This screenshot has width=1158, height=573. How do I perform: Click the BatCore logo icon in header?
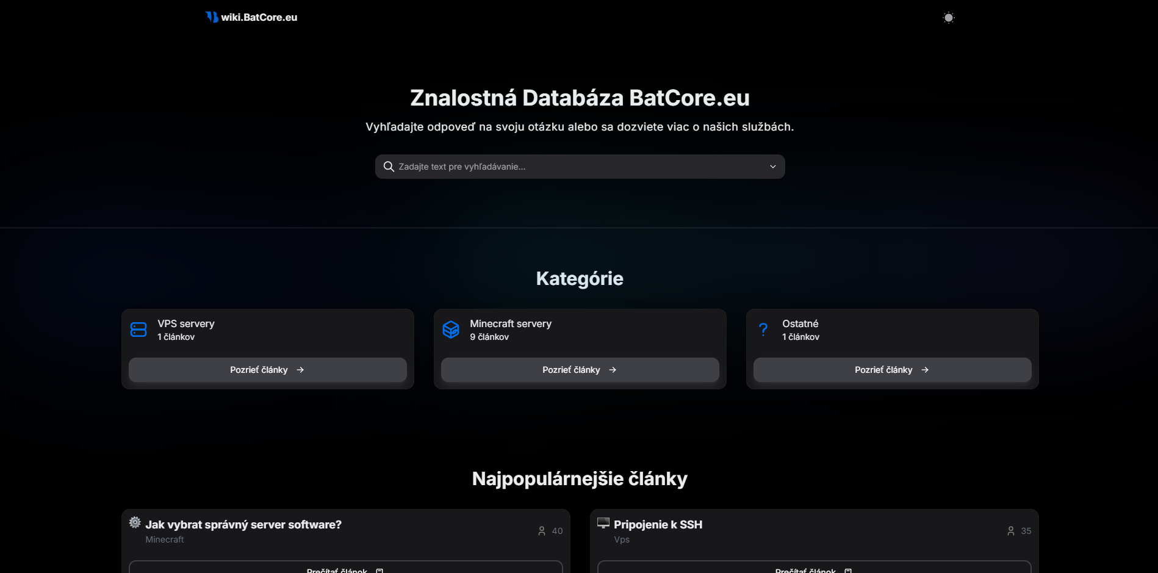[x=212, y=17]
